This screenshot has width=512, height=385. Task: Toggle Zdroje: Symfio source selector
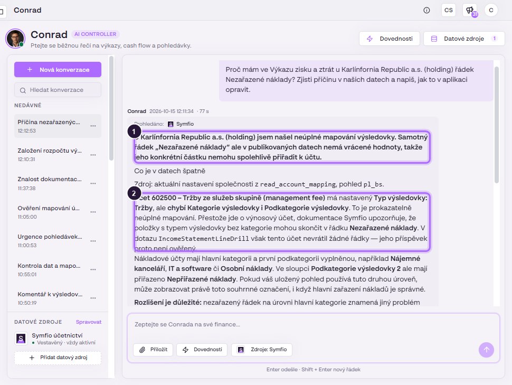click(x=262, y=350)
